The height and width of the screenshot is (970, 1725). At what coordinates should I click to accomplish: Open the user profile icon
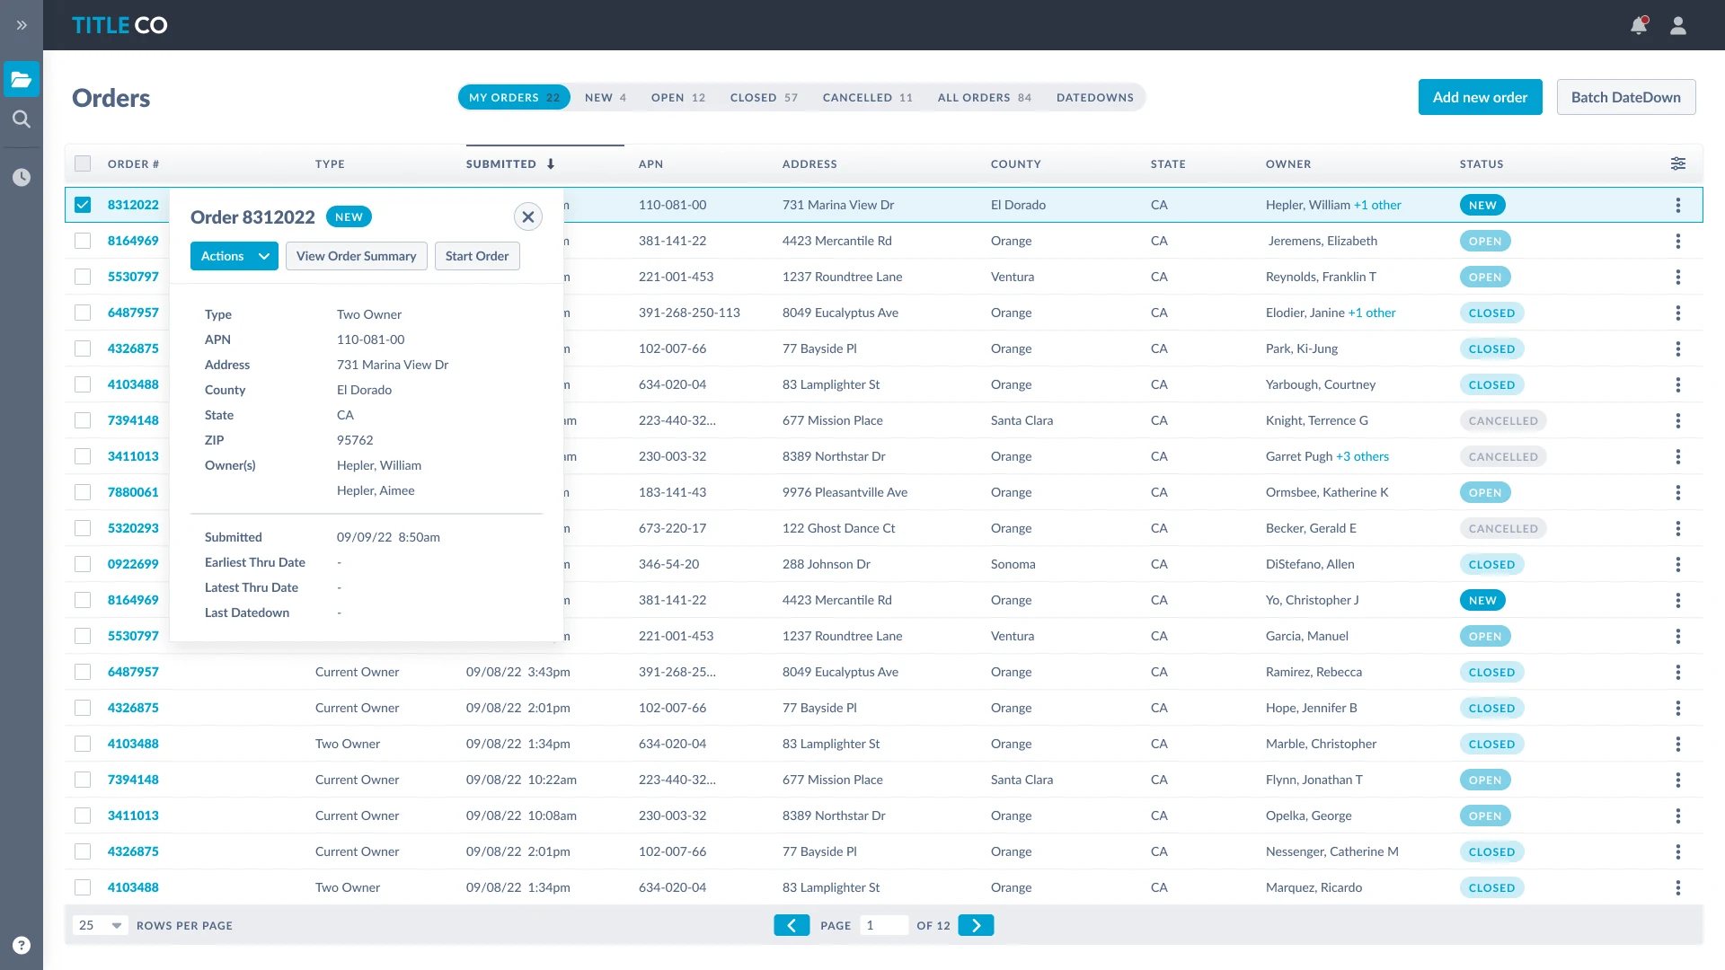pyautogui.click(x=1678, y=25)
